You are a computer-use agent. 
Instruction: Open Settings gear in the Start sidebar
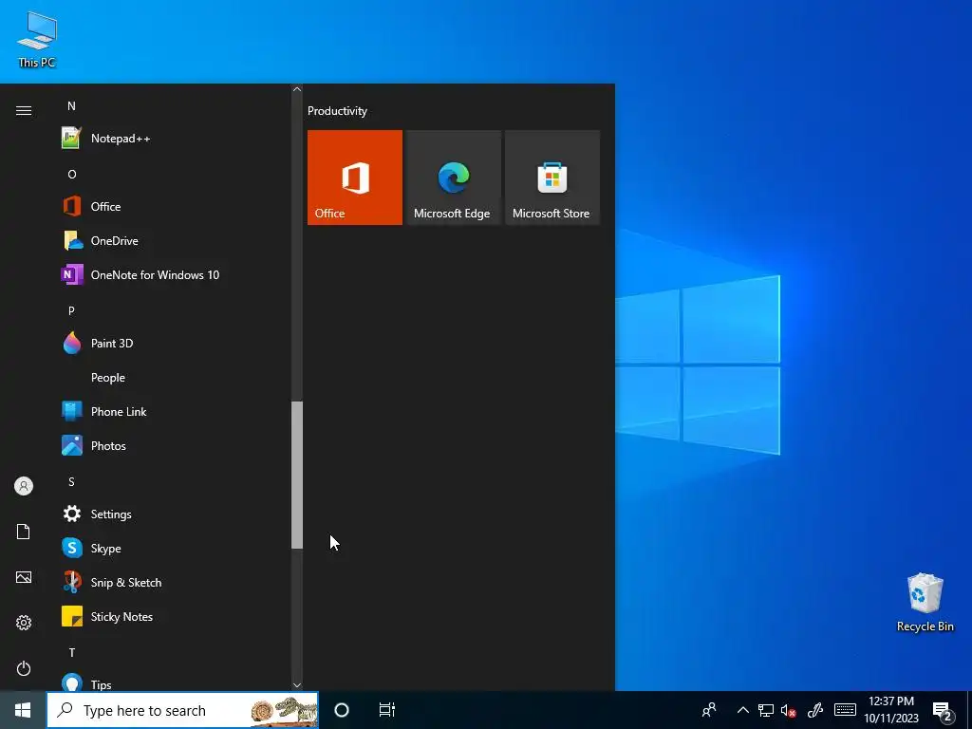[24, 623]
